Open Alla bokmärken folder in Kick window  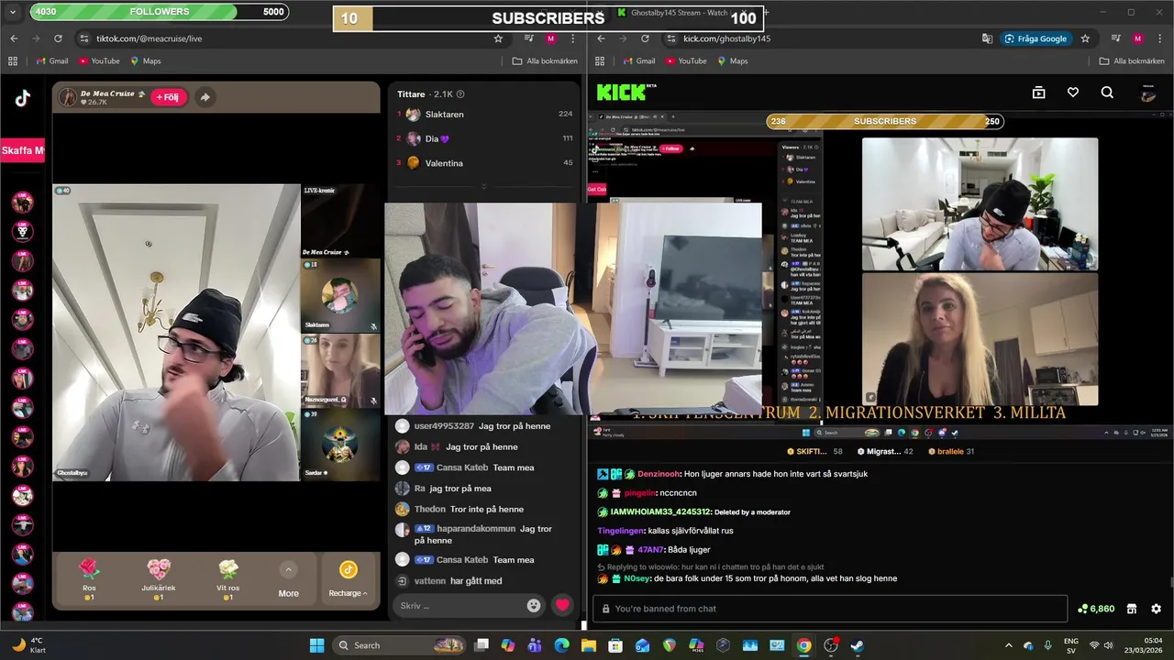[x=1132, y=60]
